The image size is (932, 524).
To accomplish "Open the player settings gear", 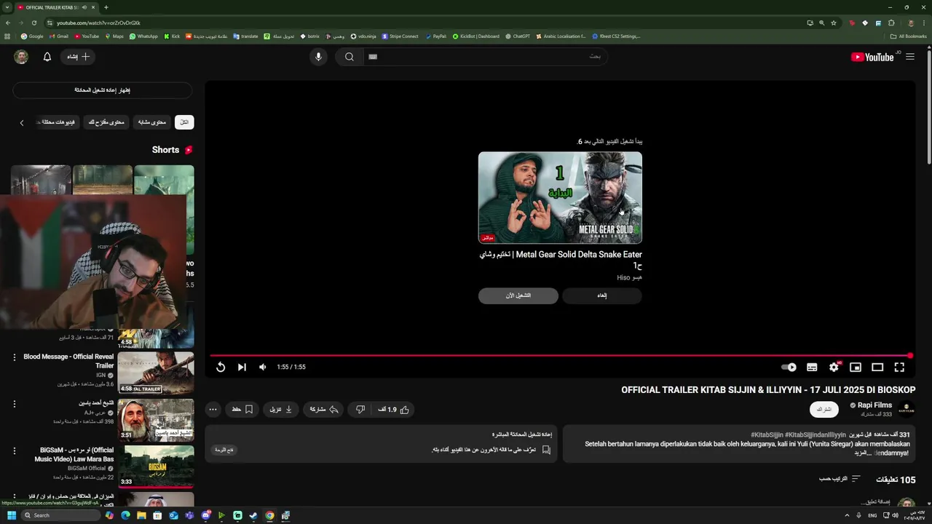I will 834,368.
